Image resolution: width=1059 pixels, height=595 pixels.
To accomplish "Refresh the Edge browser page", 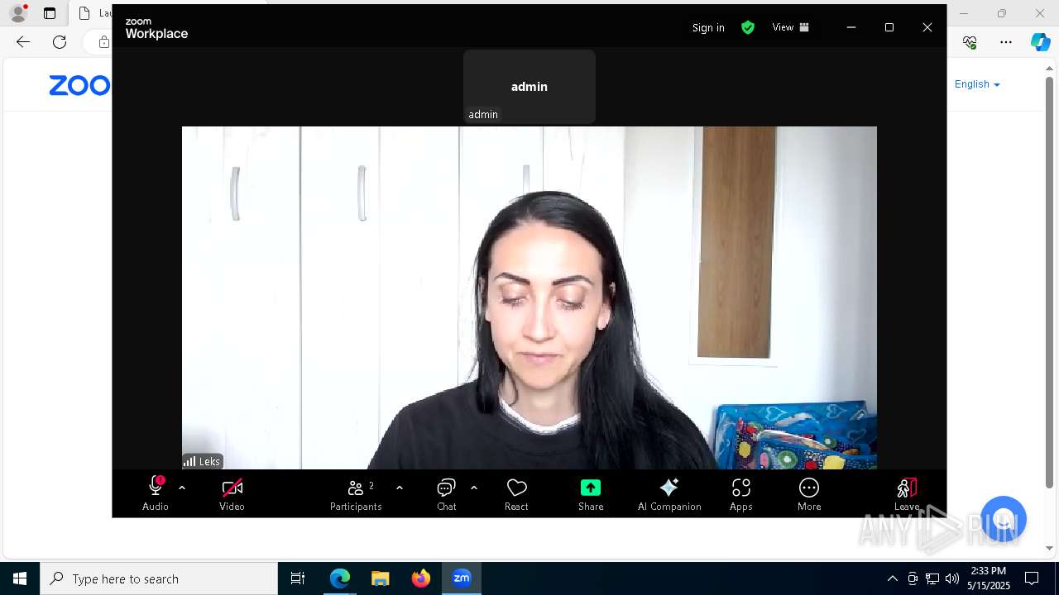I will click(x=60, y=42).
